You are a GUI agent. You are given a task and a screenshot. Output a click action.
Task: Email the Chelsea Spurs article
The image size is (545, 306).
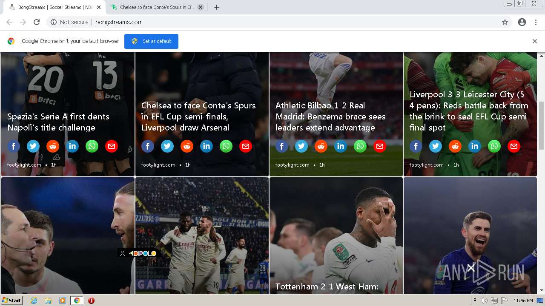pos(246,146)
